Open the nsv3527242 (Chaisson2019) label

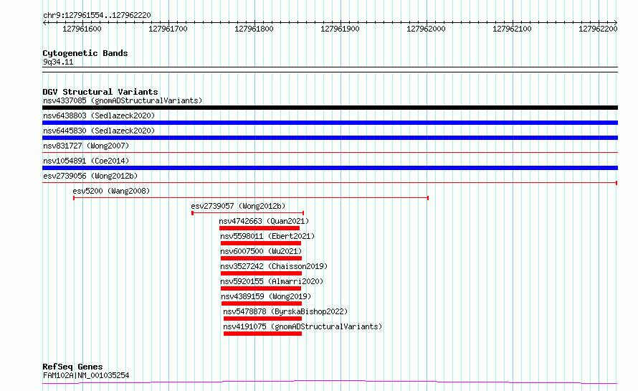pyautogui.click(x=274, y=266)
